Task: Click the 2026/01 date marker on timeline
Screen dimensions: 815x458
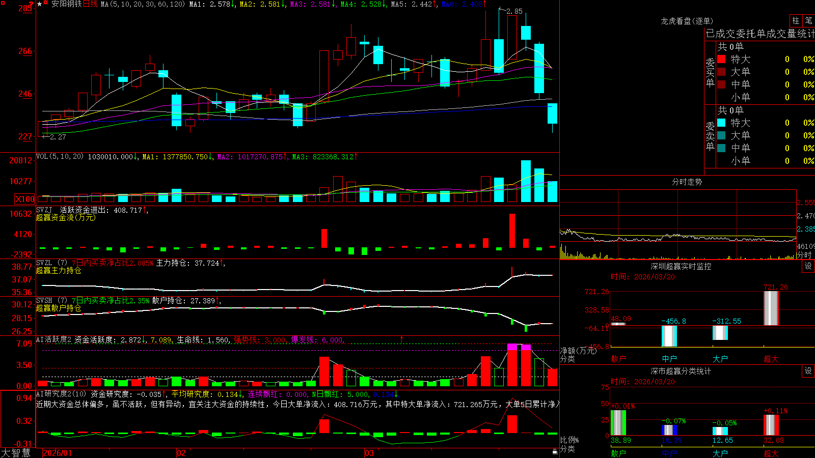Action: click(57, 453)
